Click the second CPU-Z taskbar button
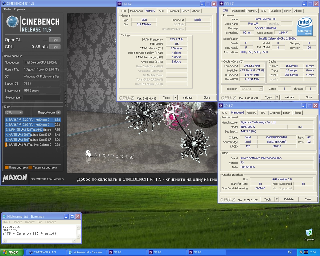The height and width of the screenshot is (256, 320). point(166,252)
